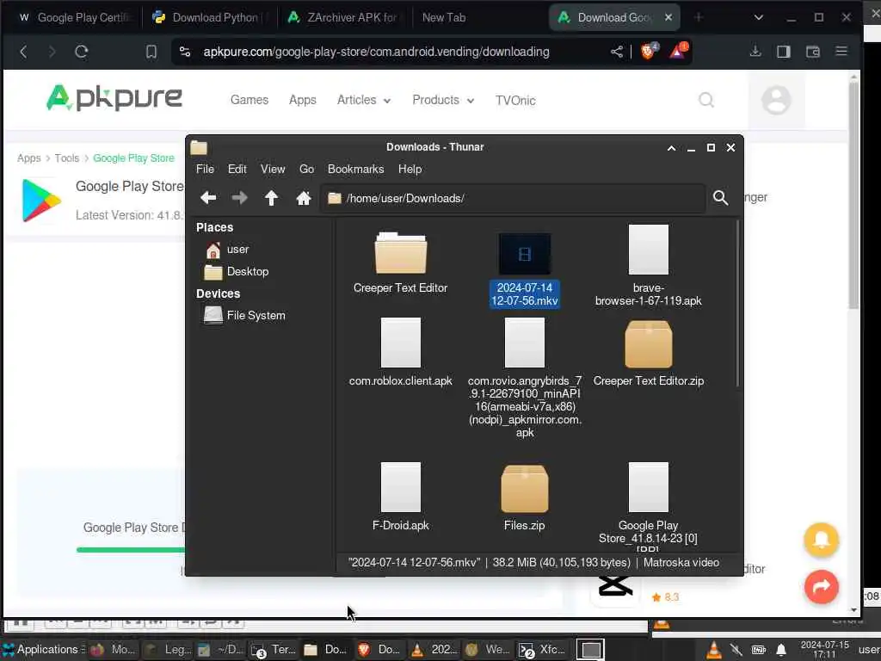This screenshot has height=661, width=881.
Task: Select F-Droid.apk file
Action: [x=401, y=497]
